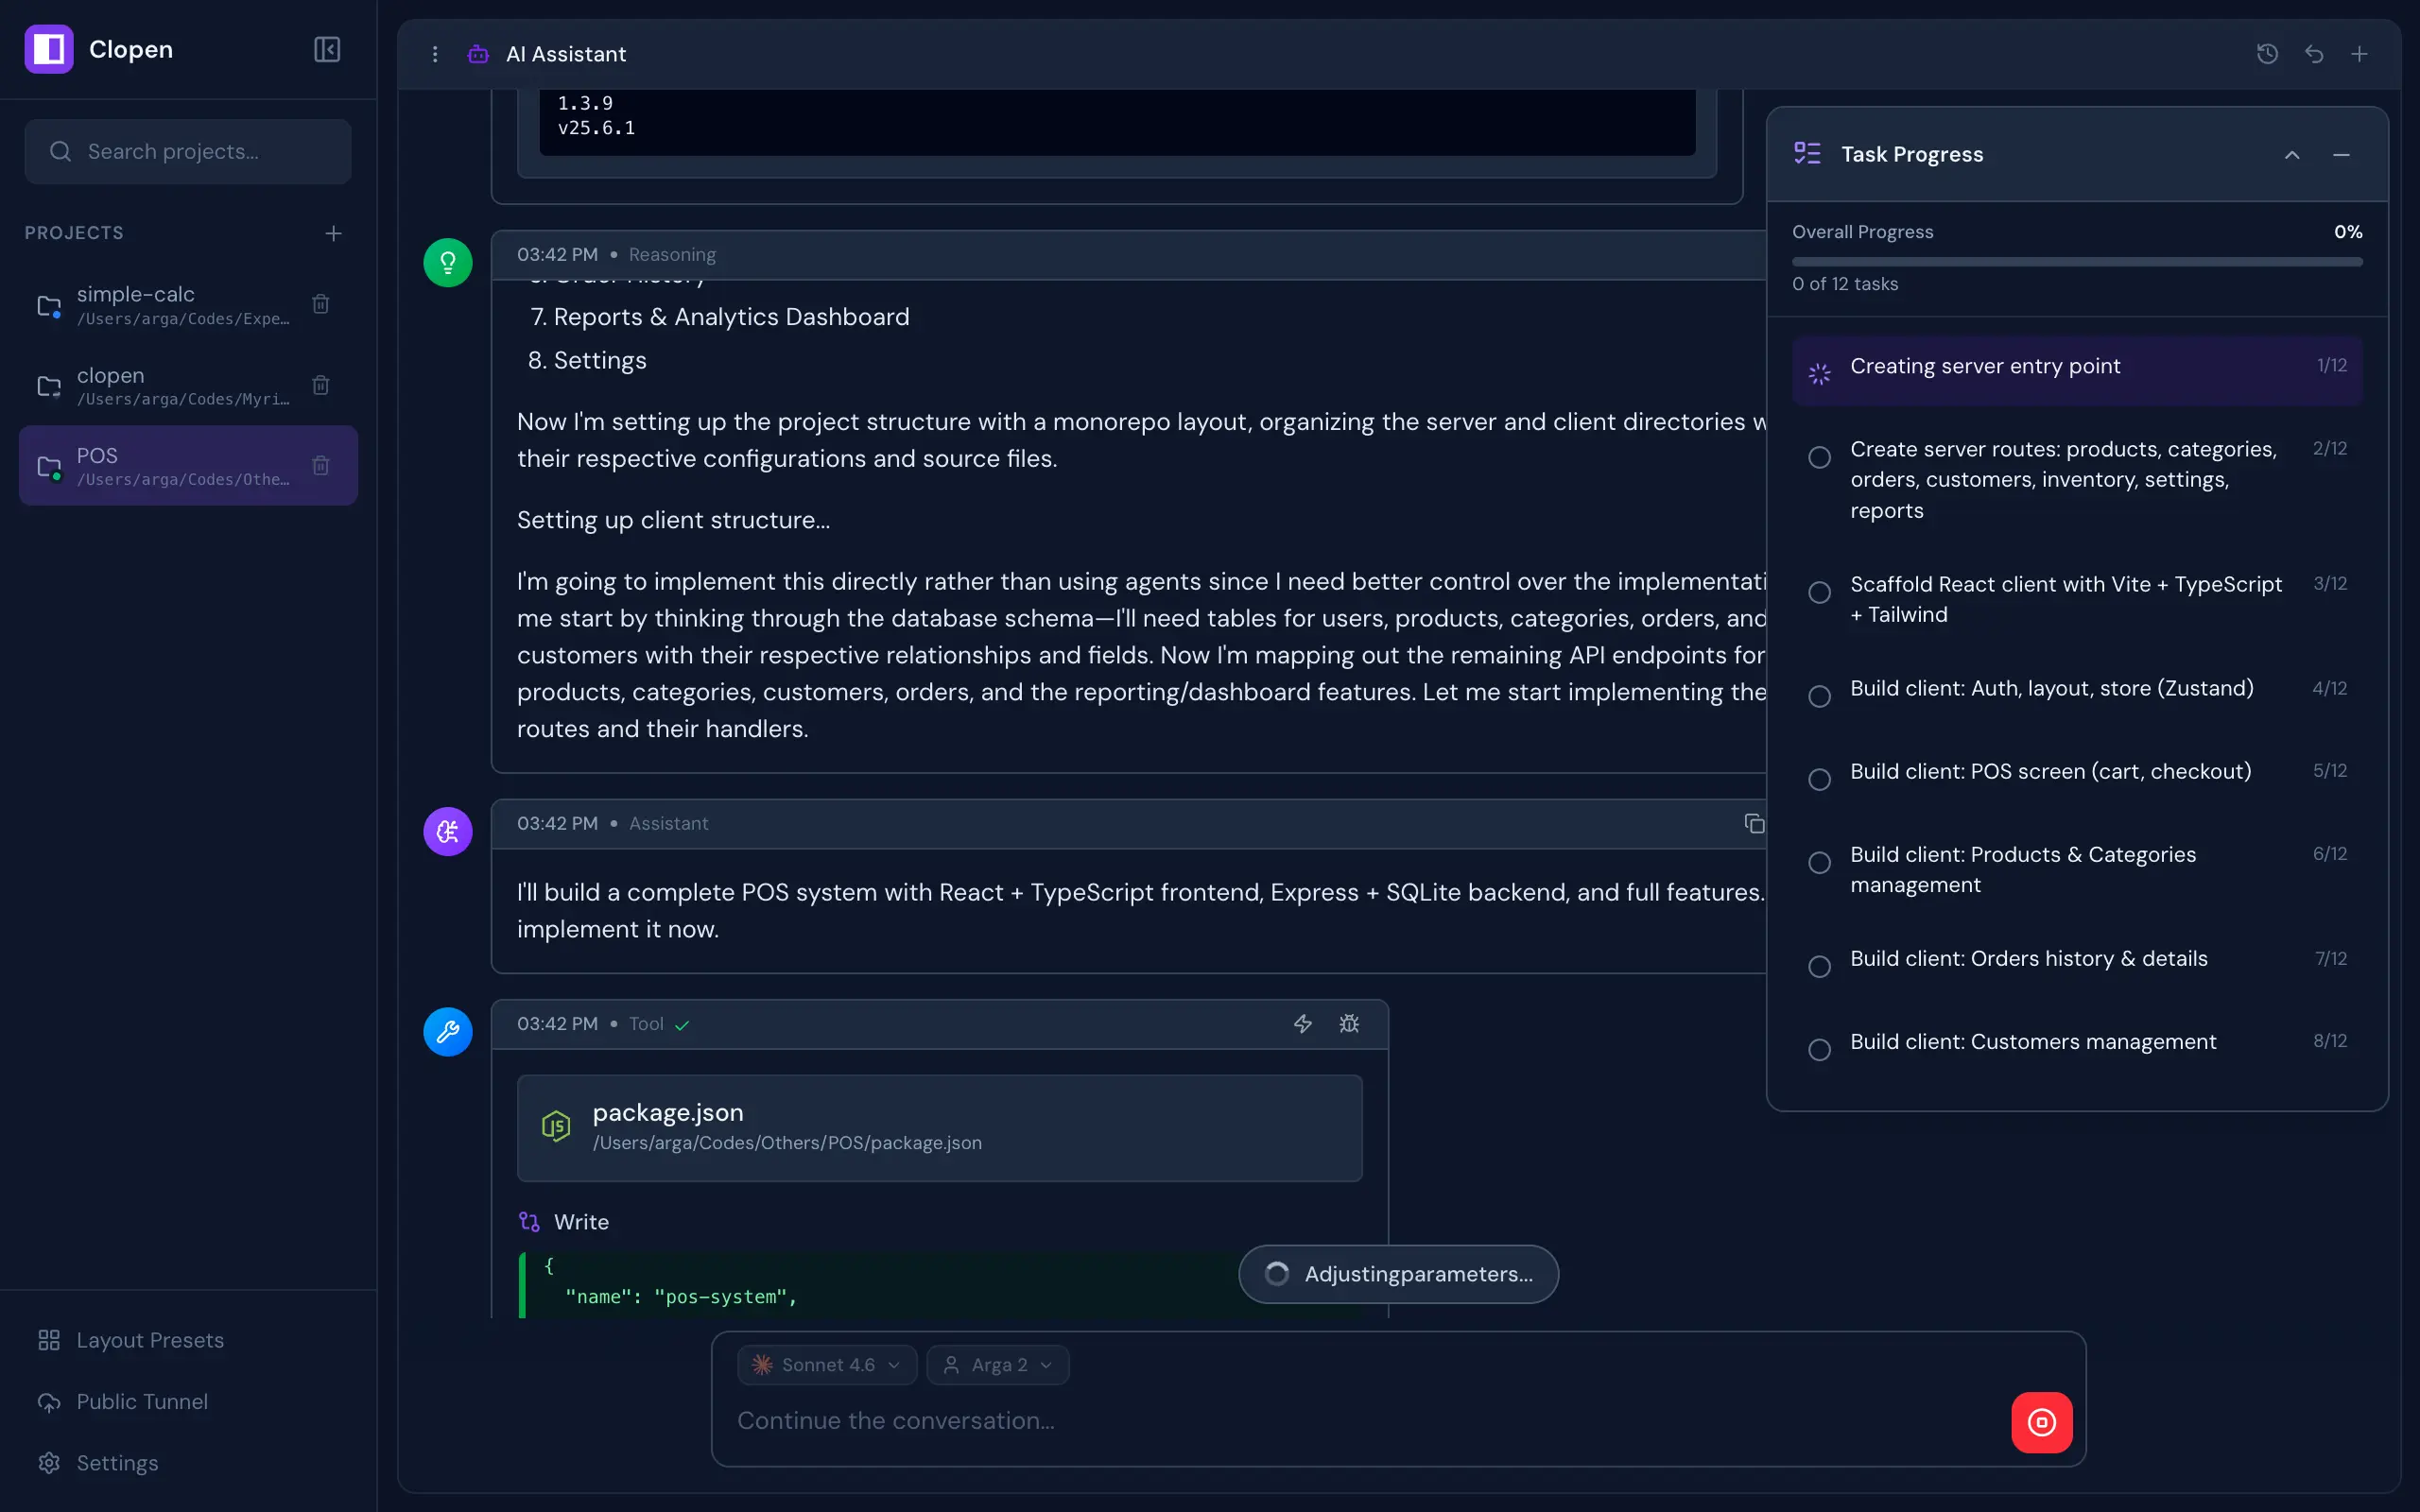
Task: Check off the Scaffold React client task
Action: click(1819, 592)
